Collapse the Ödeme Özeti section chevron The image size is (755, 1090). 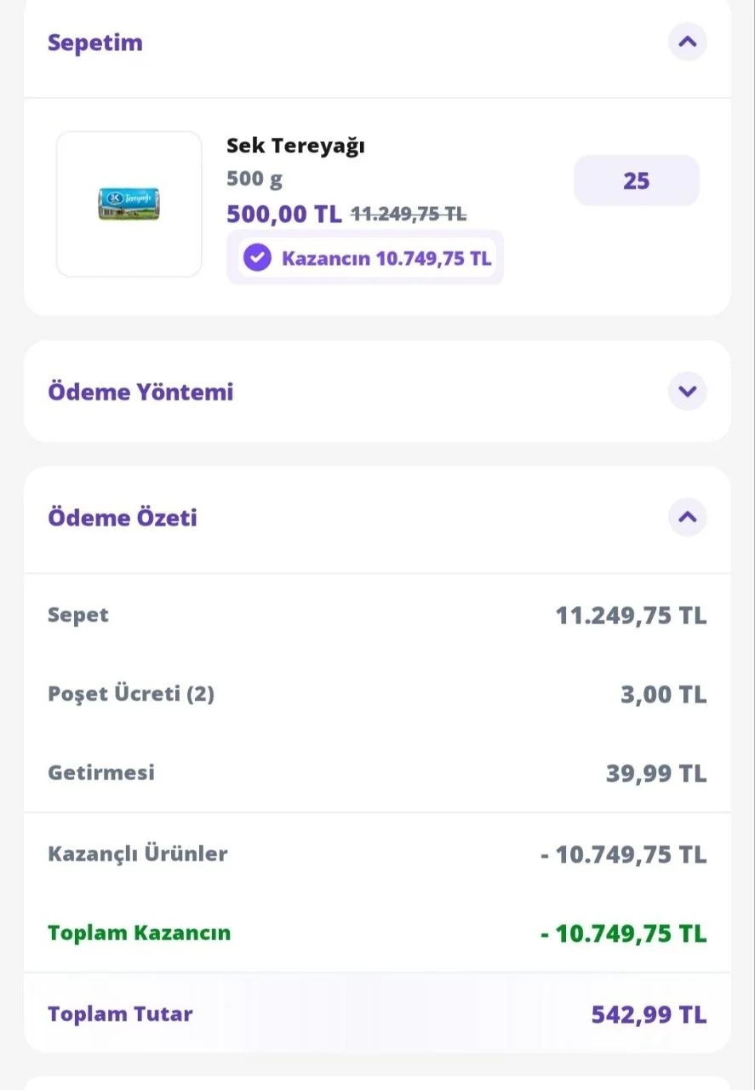(x=687, y=517)
